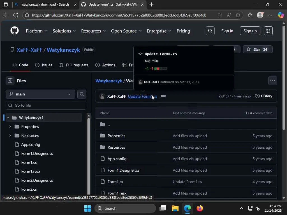Open the tab actions menu icon in the title bar
Viewport: 287px width, 215px height.
click(x=6, y=4)
